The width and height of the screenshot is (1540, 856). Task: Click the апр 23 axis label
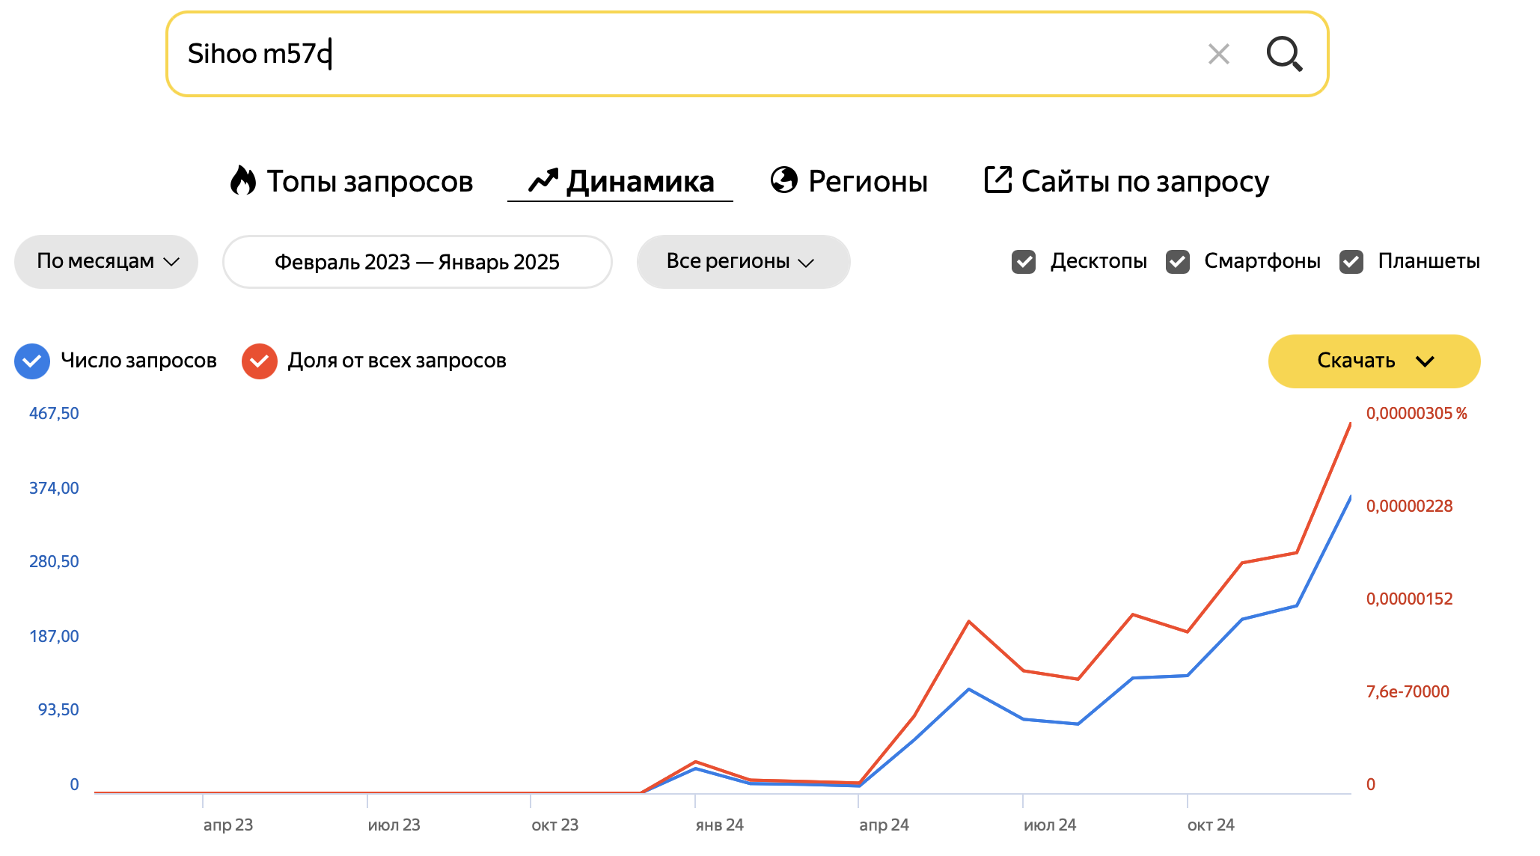click(x=228, y=825)
